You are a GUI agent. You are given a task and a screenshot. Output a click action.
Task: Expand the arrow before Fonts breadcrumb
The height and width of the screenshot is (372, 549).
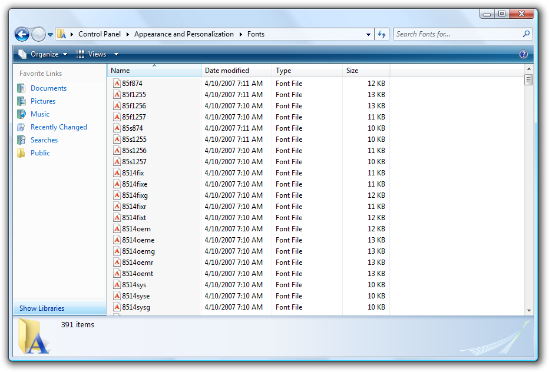(x=241, y=34)
